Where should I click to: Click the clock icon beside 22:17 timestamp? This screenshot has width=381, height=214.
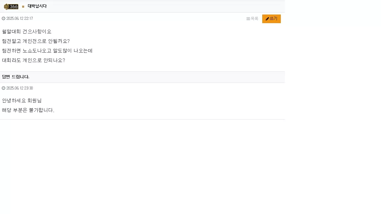pyautogui.click(x=3, y=18)
